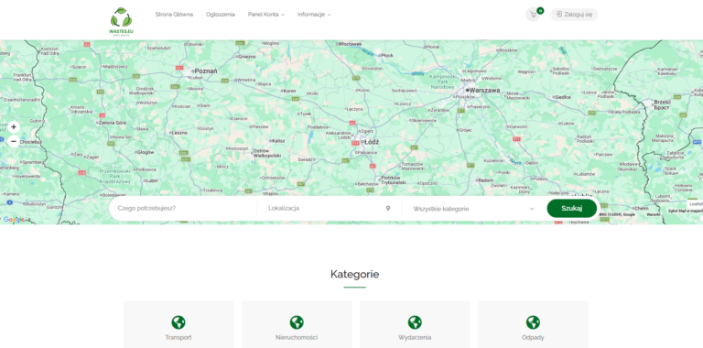Open the Ogłoszenia page
The height and width of the screenshot is (348, 703).
[x=220, y=15]
